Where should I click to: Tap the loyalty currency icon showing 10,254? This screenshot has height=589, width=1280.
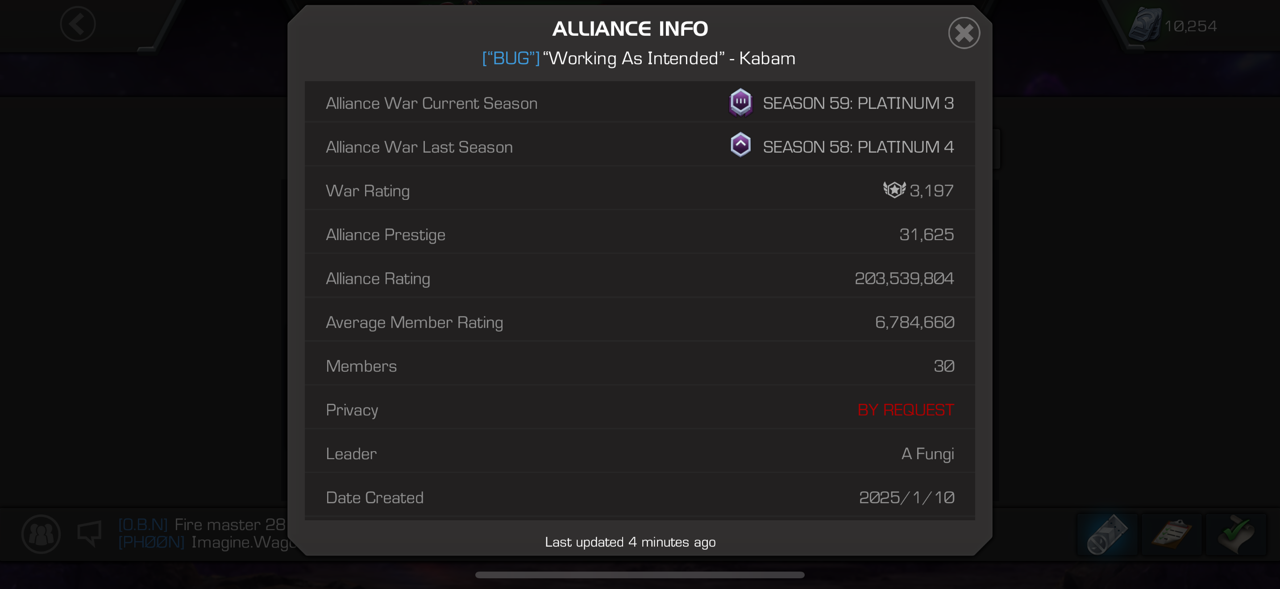(x=1144, y=25)
